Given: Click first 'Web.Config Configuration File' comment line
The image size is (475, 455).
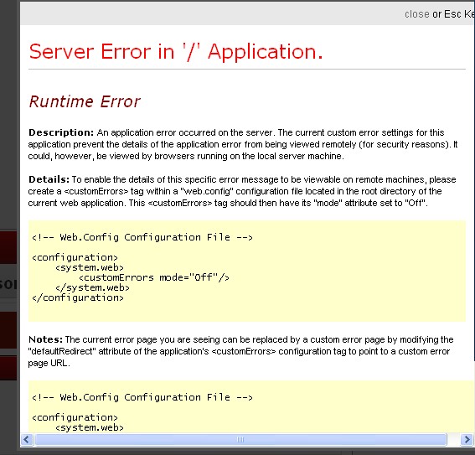Looking at the screenshot, I should pos(142,237).
